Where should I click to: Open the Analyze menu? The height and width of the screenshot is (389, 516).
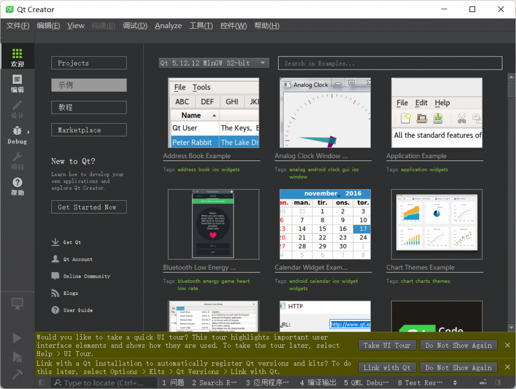pyautogui.click(x=168, y=26)
